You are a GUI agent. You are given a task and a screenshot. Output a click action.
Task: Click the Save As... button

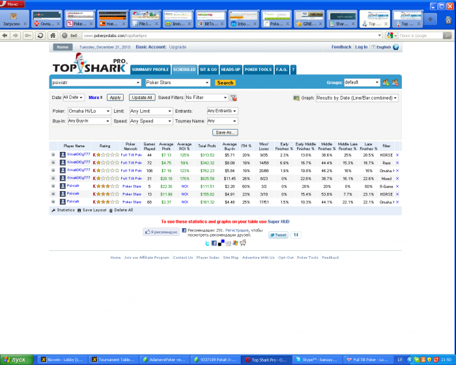(225, 133)
